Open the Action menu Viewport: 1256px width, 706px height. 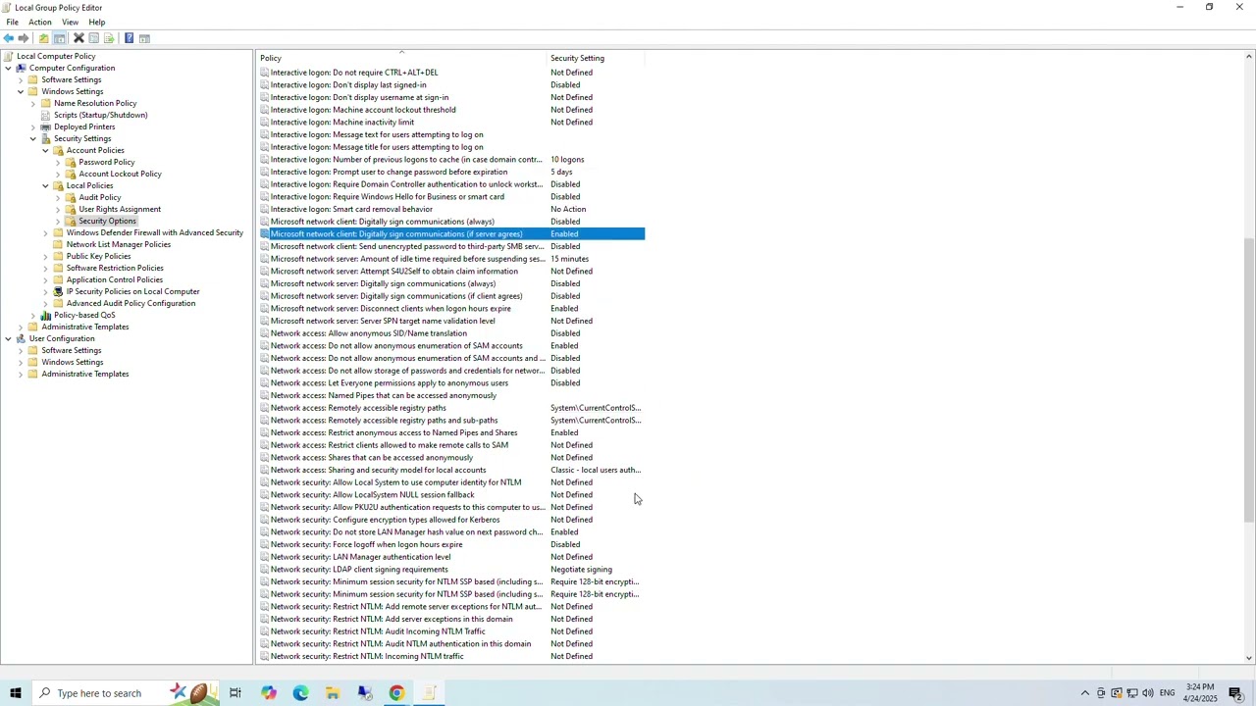tap(40, 22)
